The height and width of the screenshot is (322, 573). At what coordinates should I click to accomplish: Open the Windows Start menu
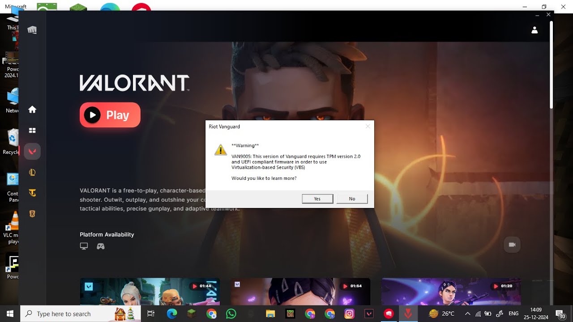(10, 314)
